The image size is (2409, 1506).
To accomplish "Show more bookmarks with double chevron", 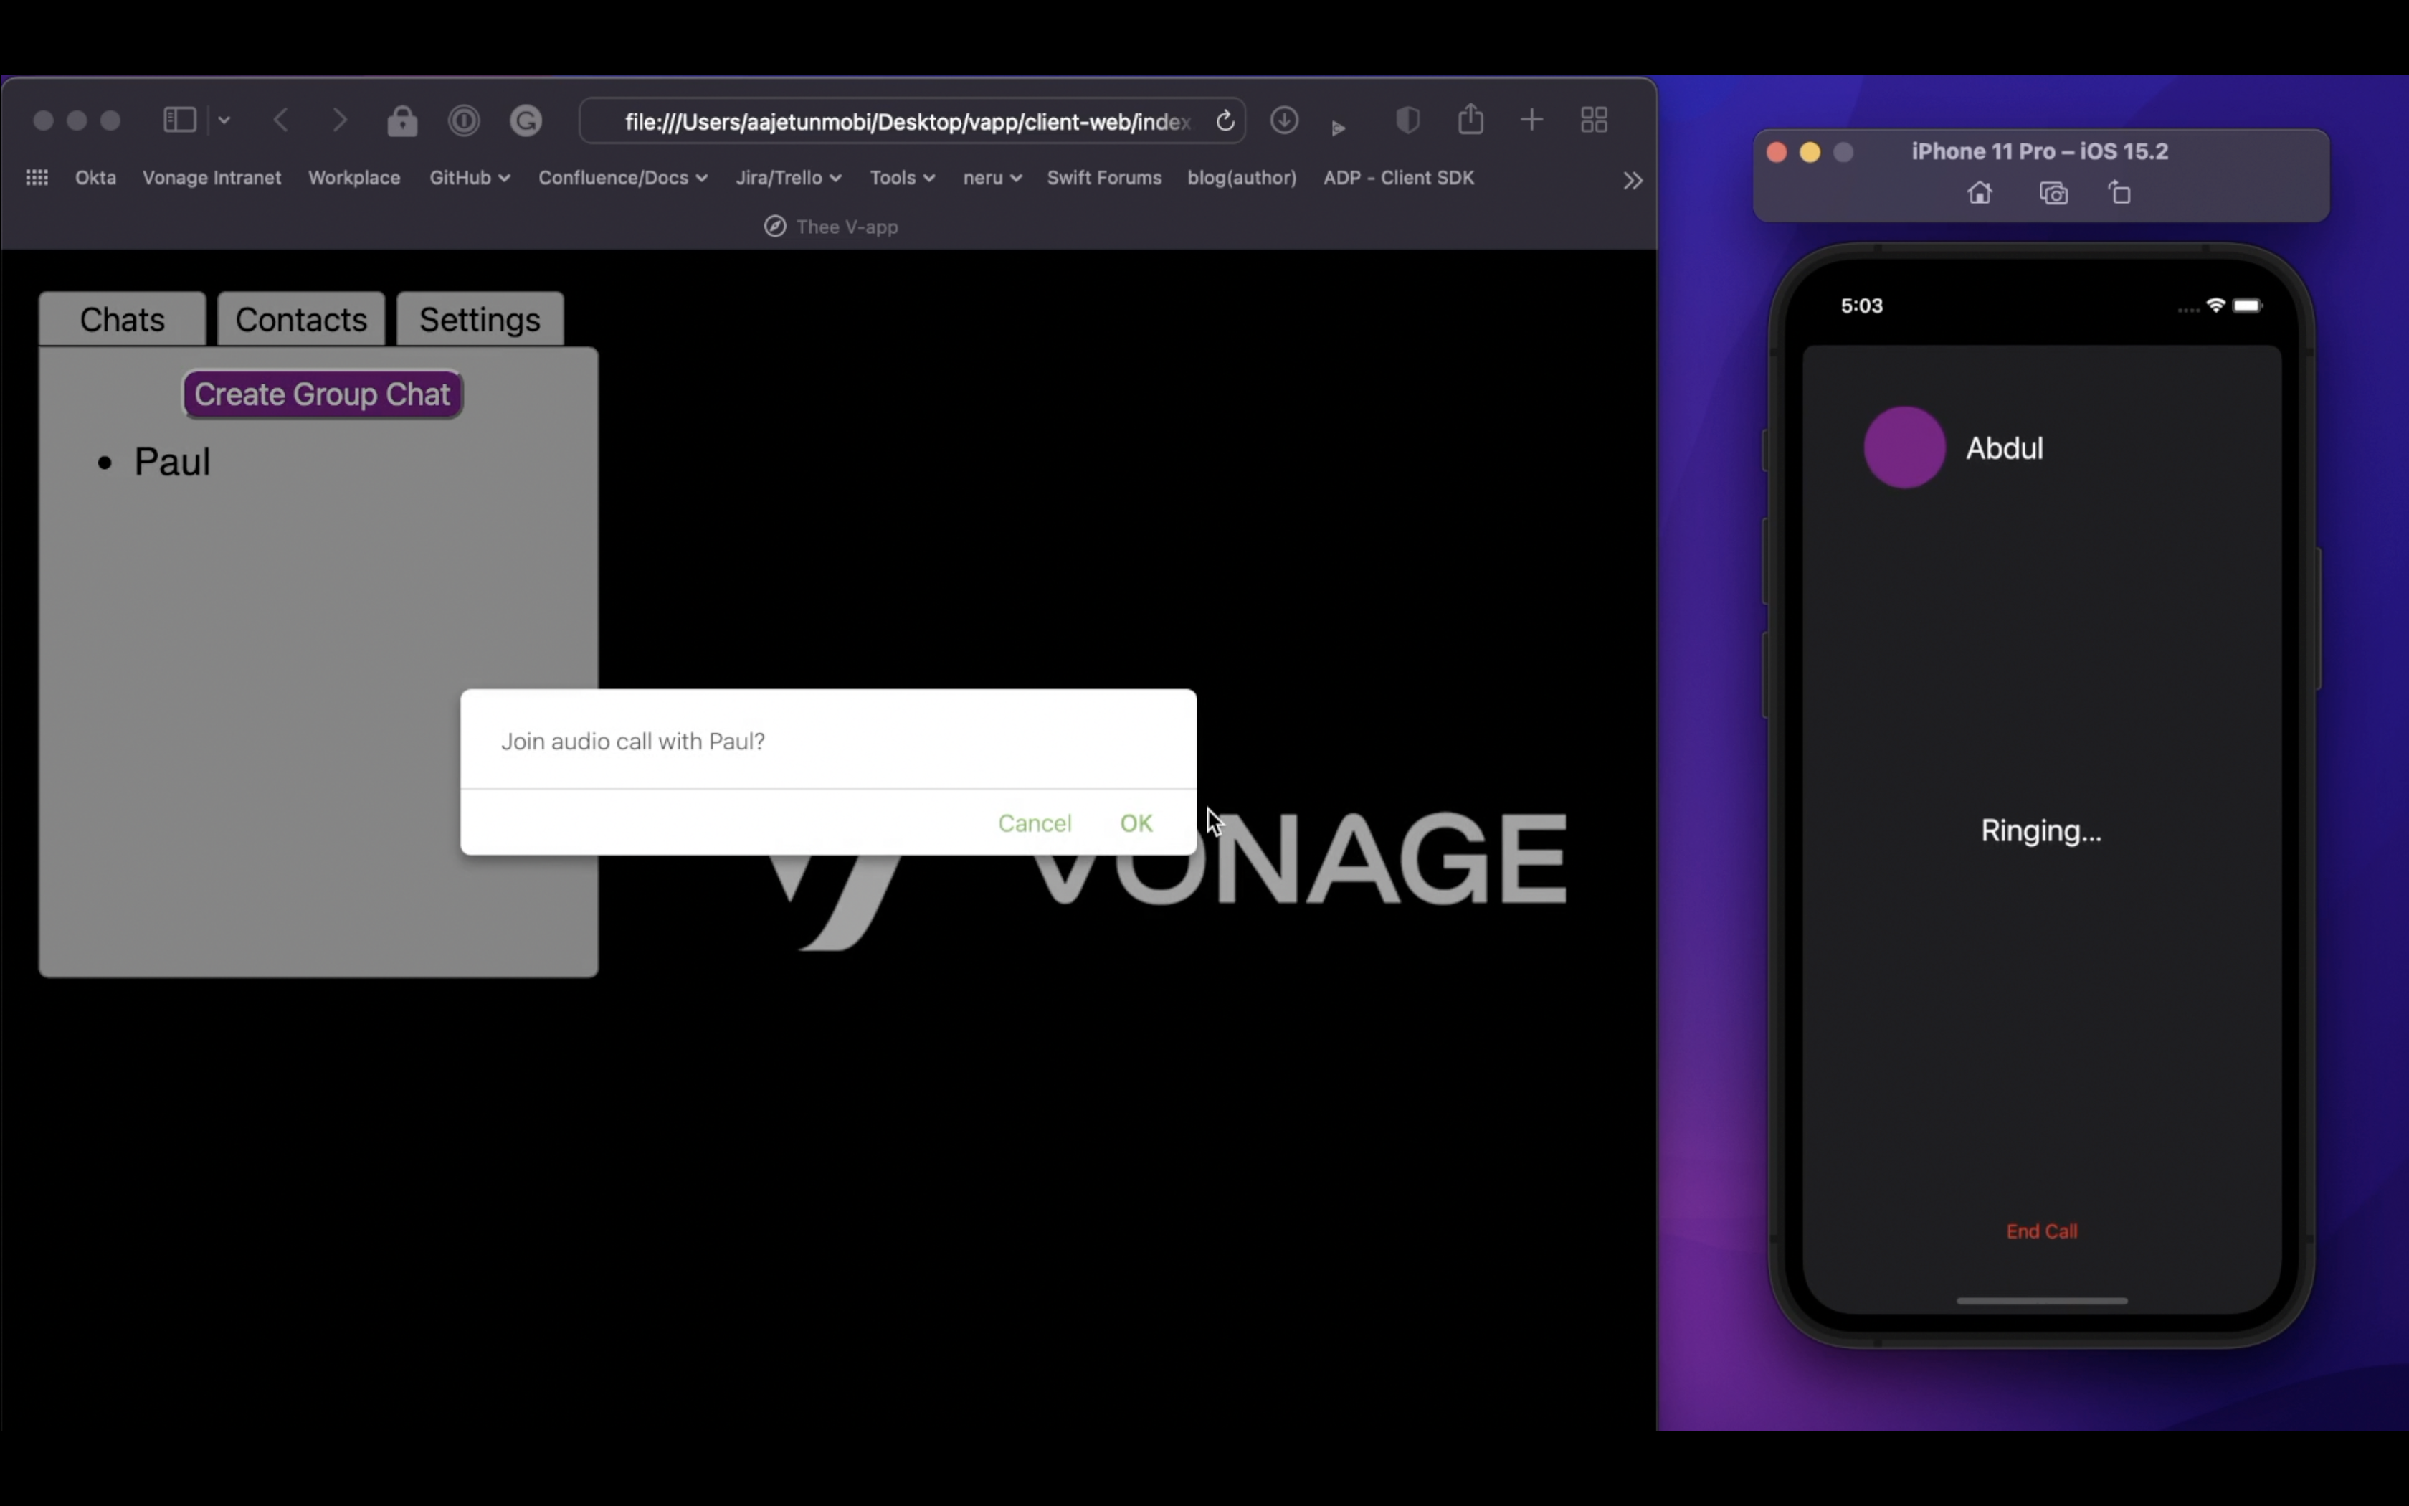I will tap(1633, 180).
